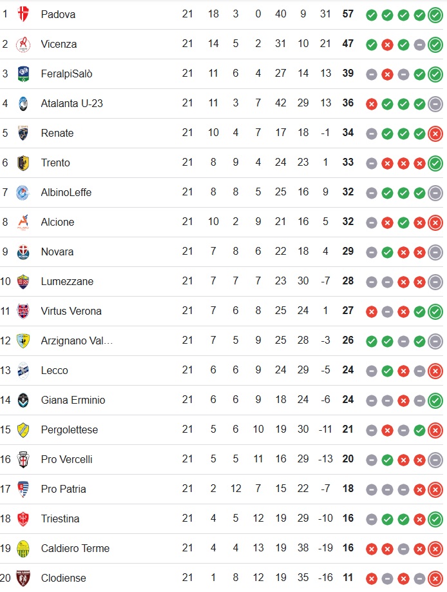Open the Triestina team link
447x592 pixels.
tap(61, 518)
